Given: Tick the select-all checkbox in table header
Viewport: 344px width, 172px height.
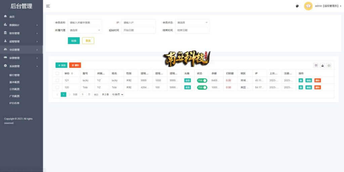Looking at the screenshot, I should (x=57, y=73).
